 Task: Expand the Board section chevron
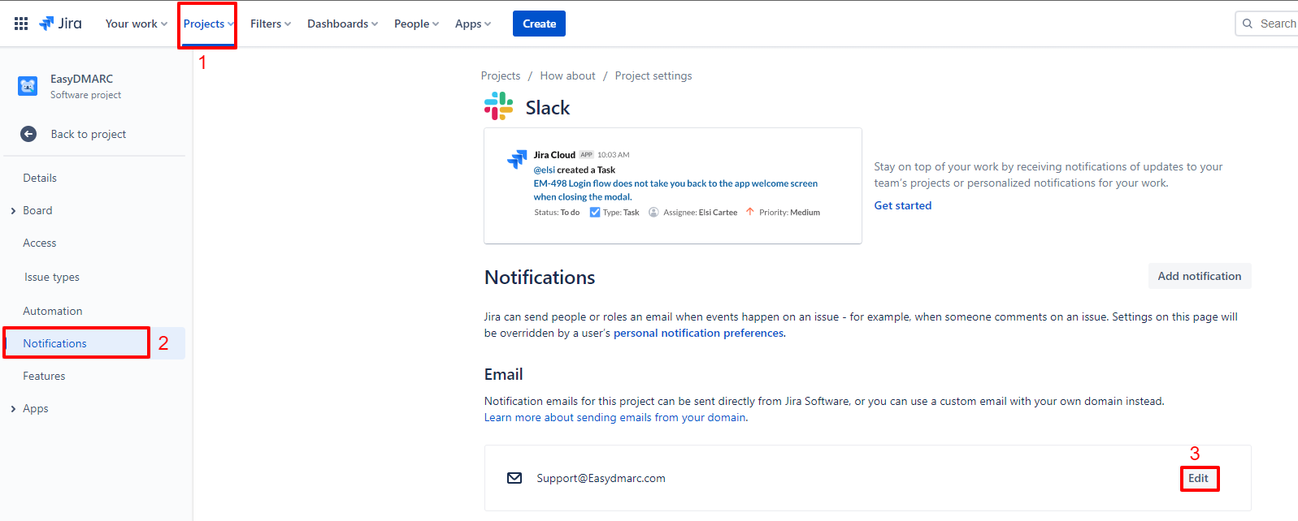13,211
